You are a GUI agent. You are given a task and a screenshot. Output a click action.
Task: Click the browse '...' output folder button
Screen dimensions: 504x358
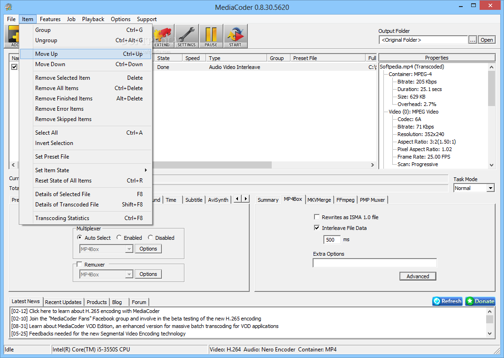pyautogui.click(x=473, y=39)
